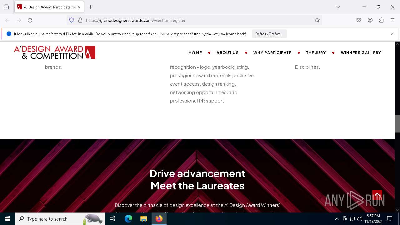Screen dimensions: 400x225
Task: Click 'professional PR support.' text
Action: pos(197,101)
